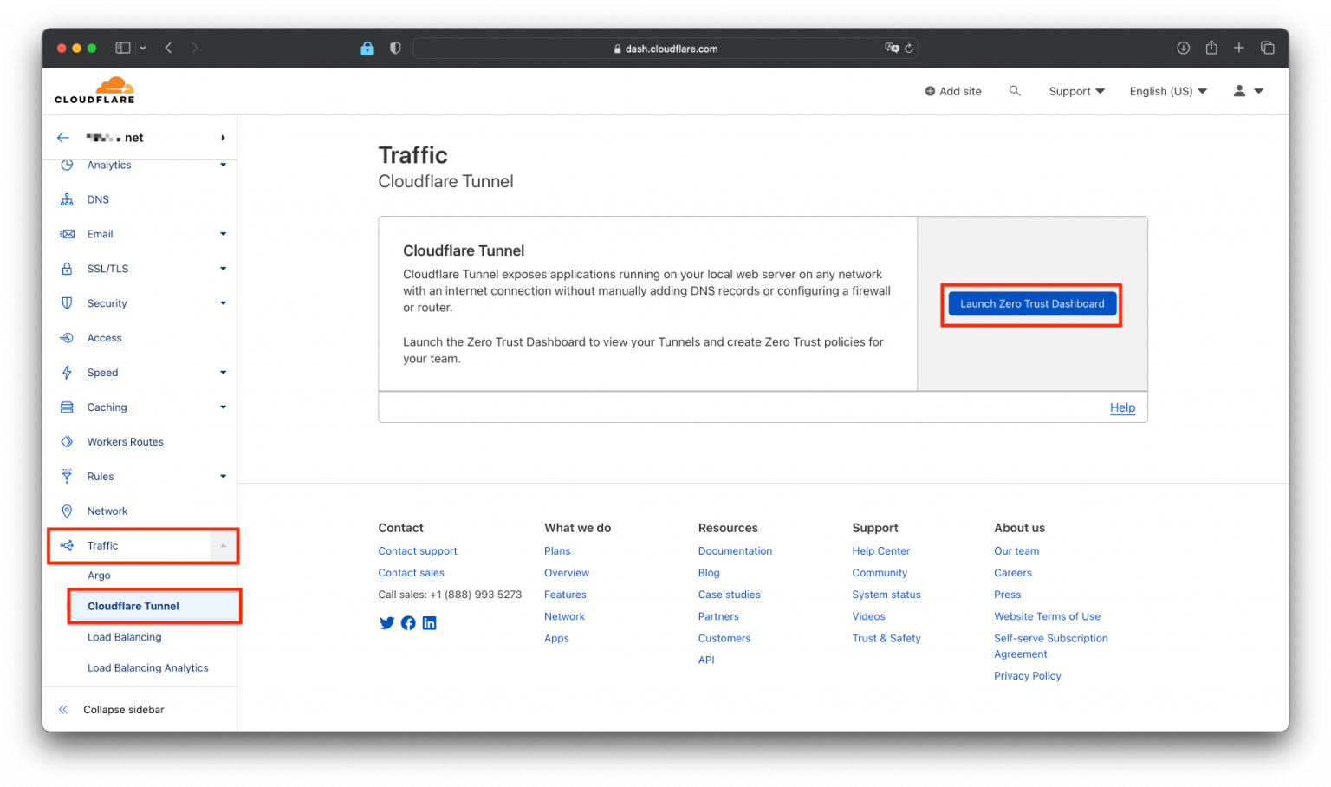Click the SSL/TLS padlock icon
Viewport: 1331px width, 787px height.
click(68, 269)
